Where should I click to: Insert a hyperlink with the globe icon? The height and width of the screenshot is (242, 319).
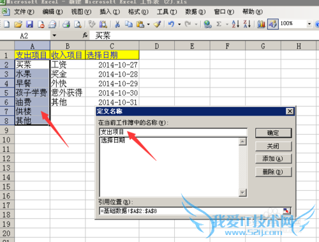(207, 24)
